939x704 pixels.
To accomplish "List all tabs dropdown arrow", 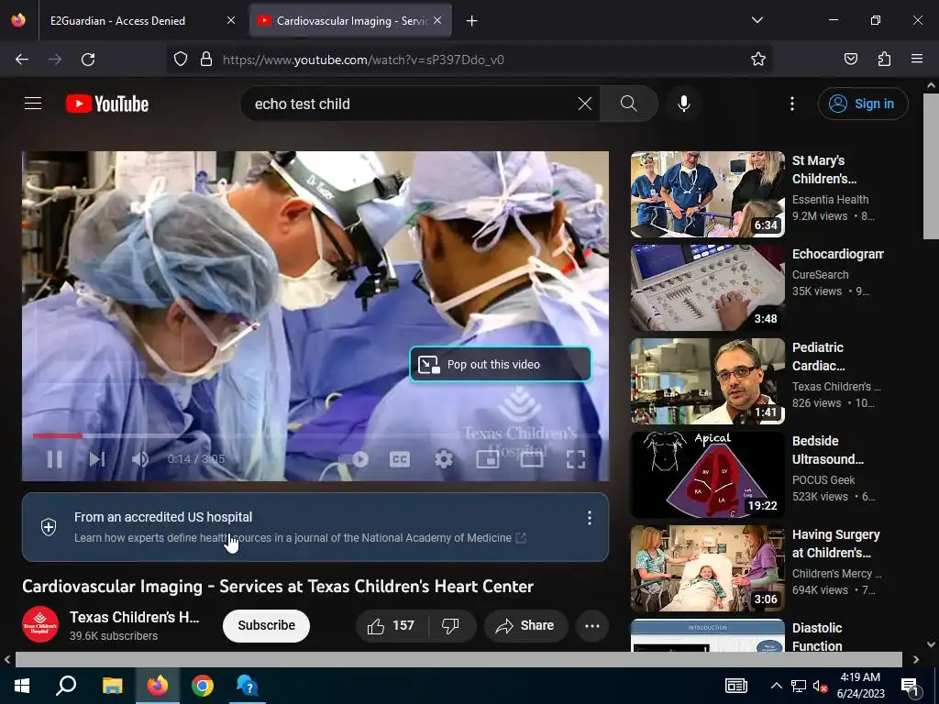I will click(757, 20).
